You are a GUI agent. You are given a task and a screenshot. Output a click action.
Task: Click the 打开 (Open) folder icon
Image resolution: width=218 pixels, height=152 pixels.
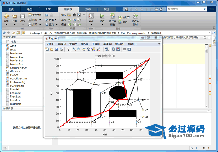(14, 16)
